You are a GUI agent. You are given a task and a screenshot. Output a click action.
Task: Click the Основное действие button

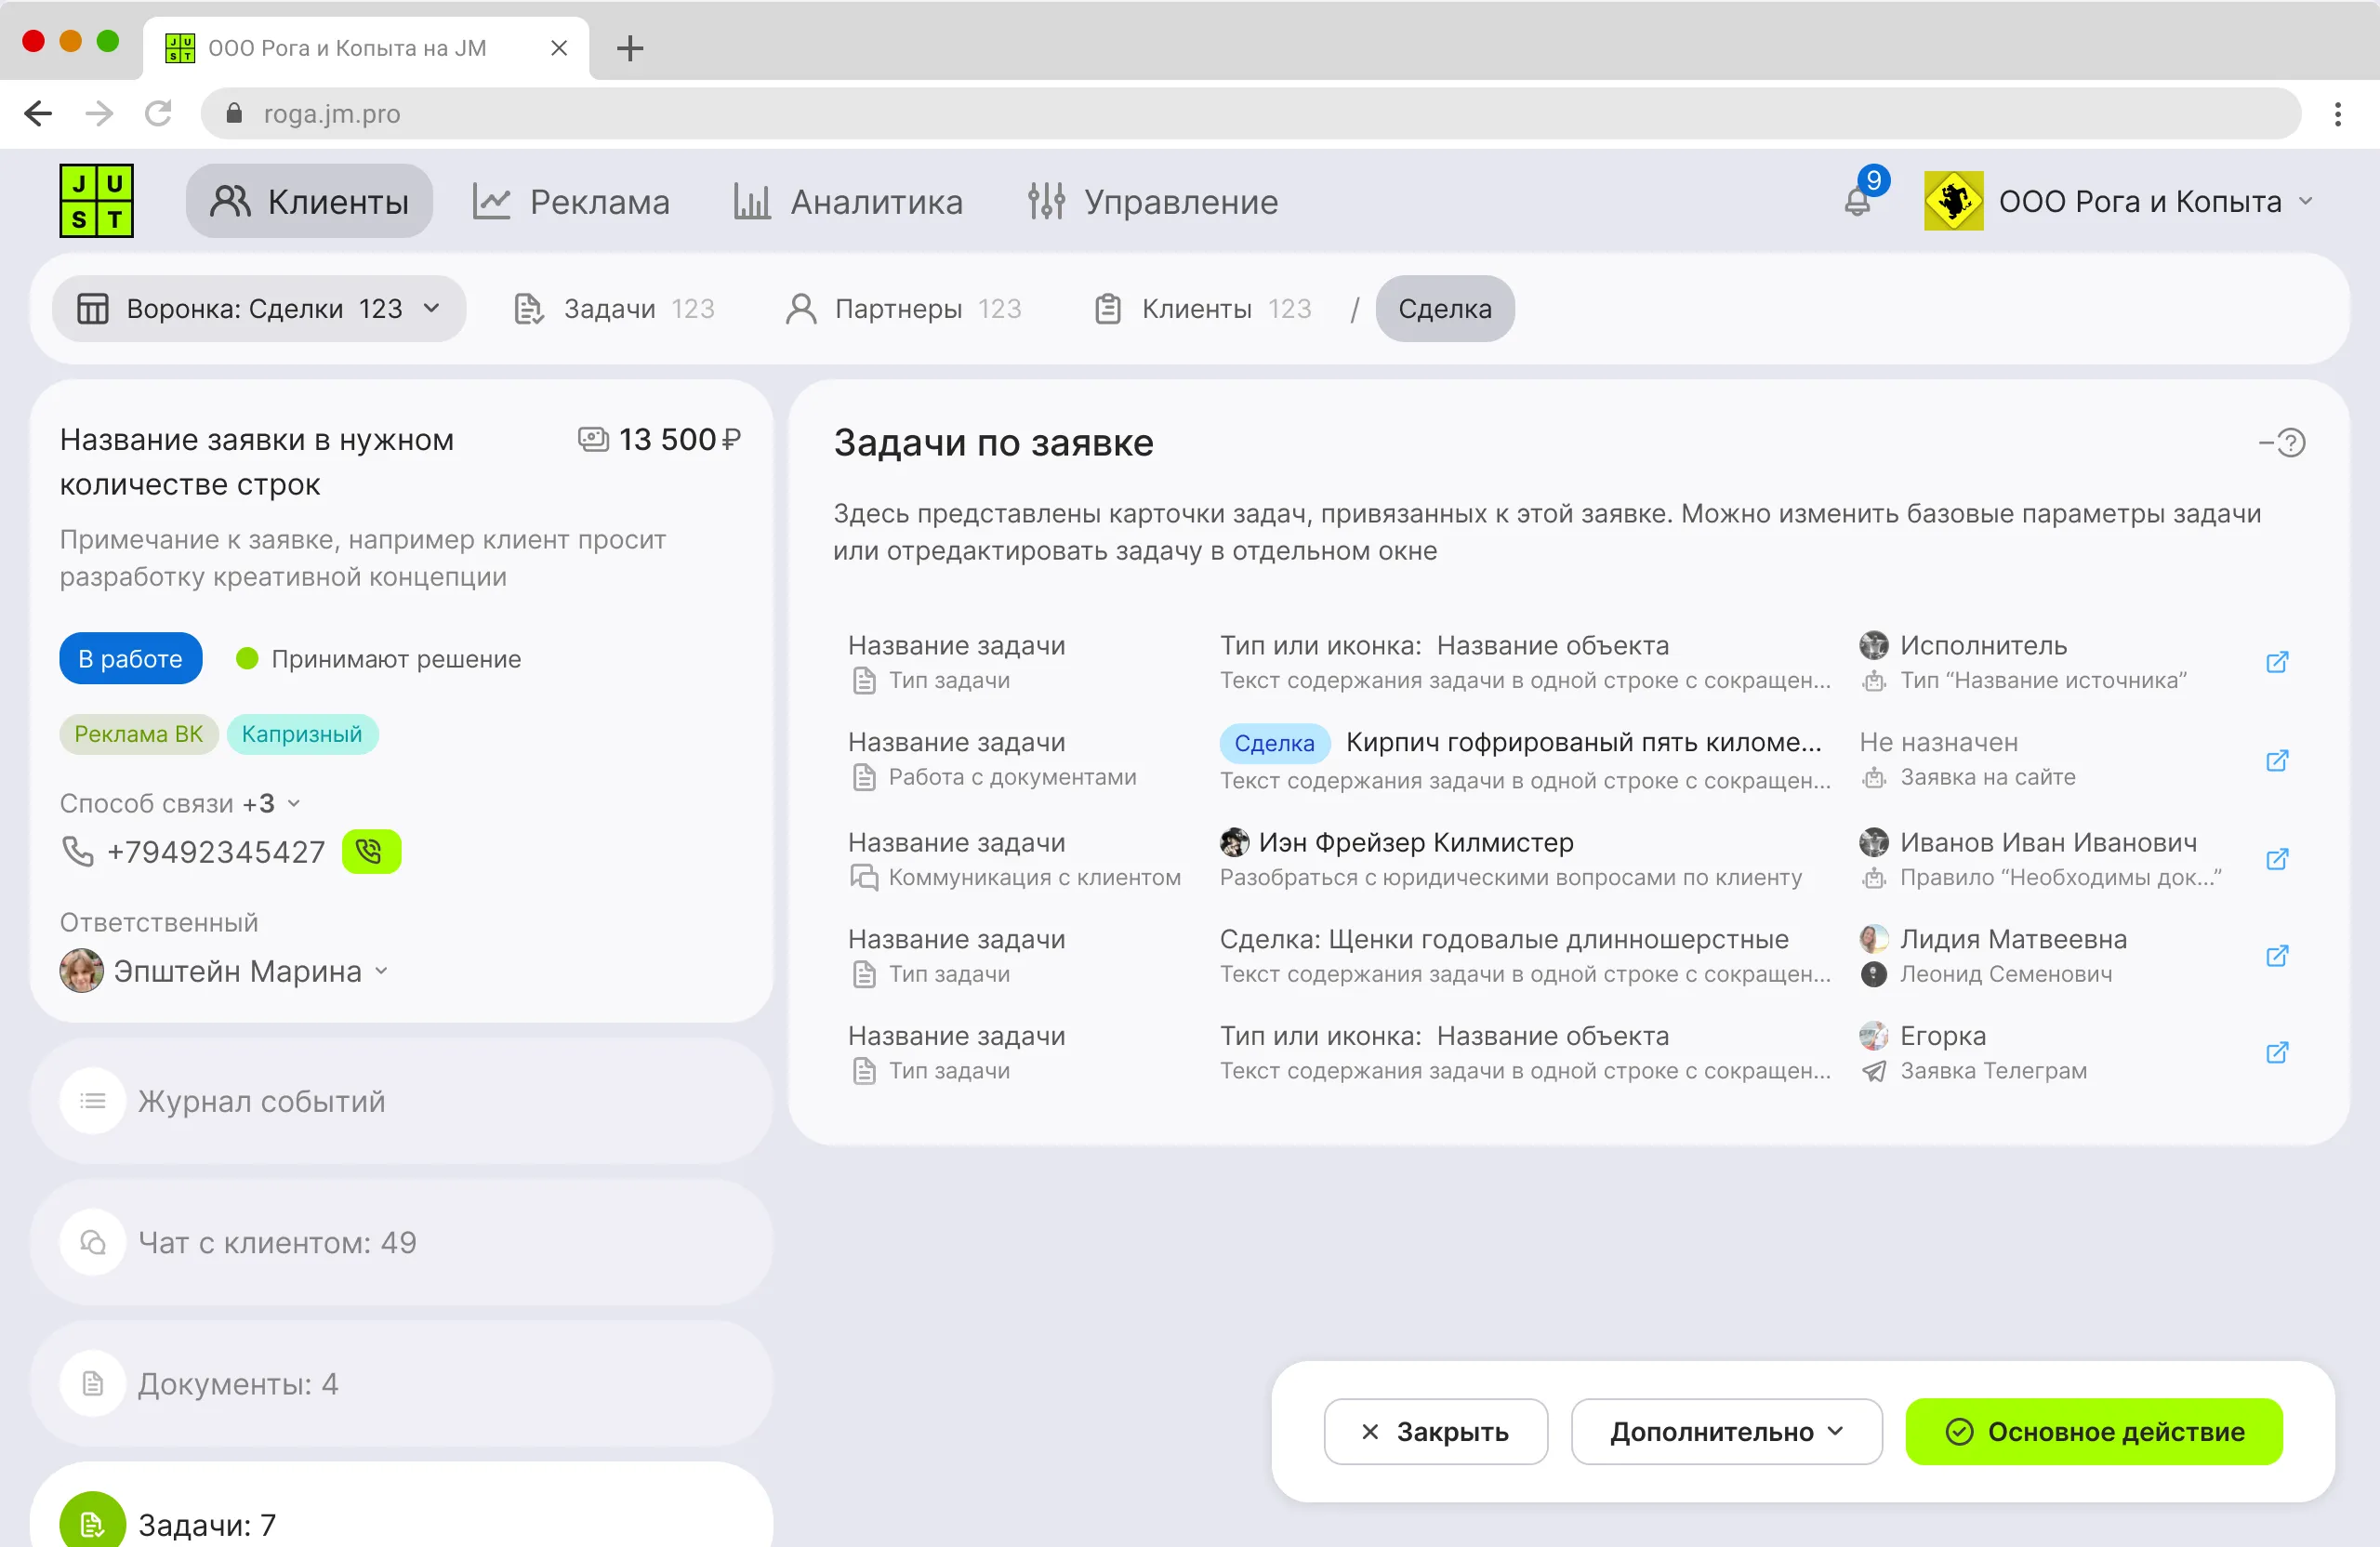coord(2094,1431)
